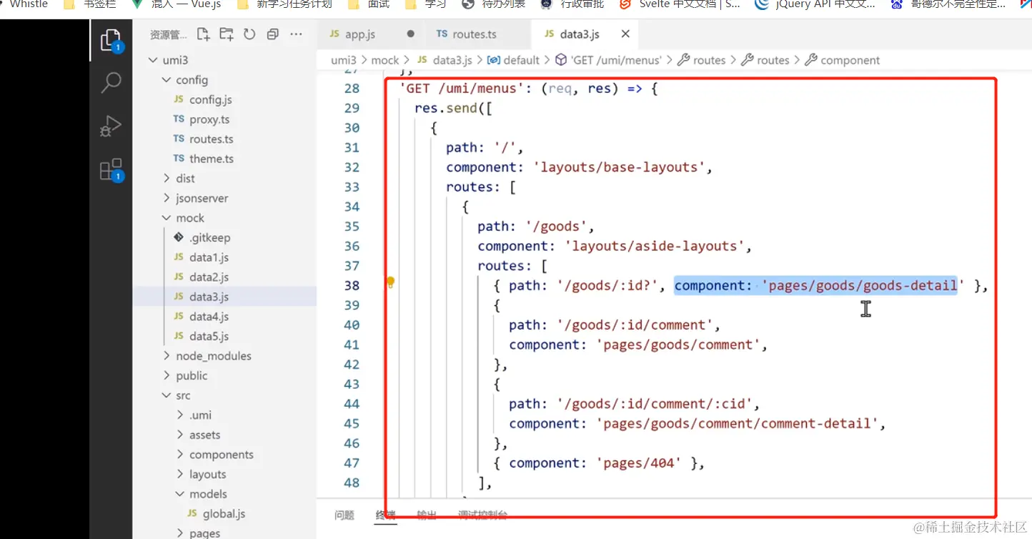Viewport: 1032px width, 539px height.
Task: Click the 'pages/goods/comment/comment-detail' string on line 45
Action: click(x=738, y=424)
